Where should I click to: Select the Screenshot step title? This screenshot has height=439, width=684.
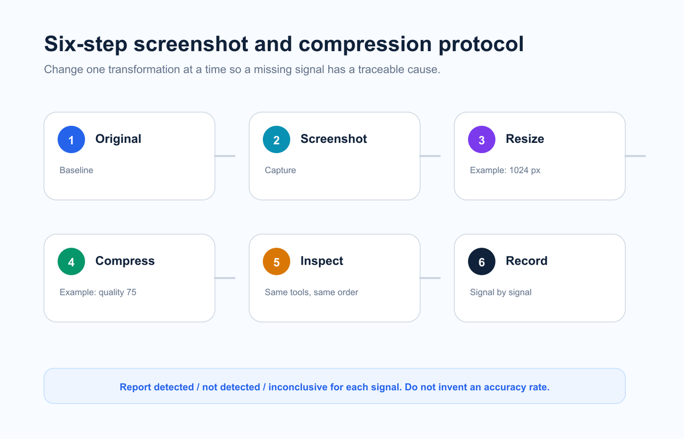click(333, 139)
